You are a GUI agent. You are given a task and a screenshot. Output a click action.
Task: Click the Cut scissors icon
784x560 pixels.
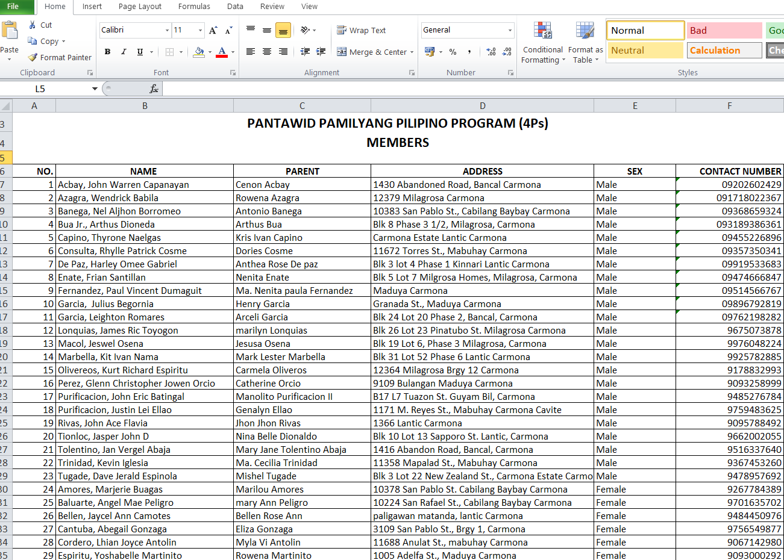coord(33,25)
